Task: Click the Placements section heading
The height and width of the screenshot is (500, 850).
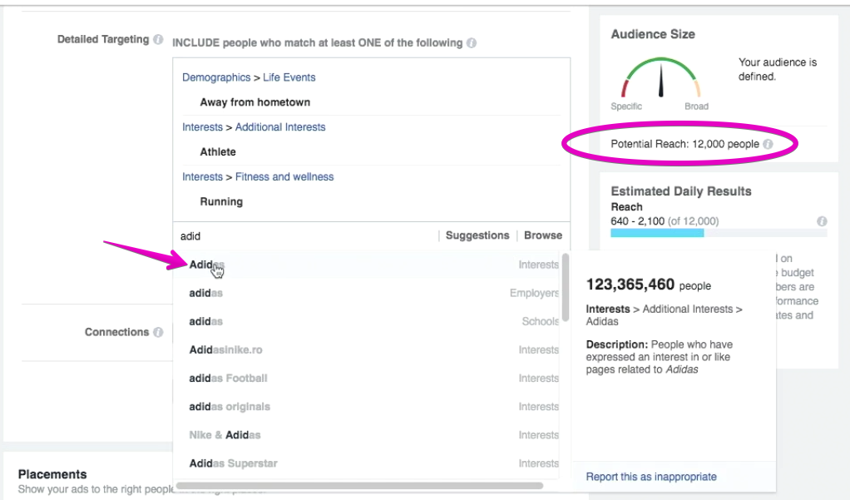Action: tap(52, 474)
